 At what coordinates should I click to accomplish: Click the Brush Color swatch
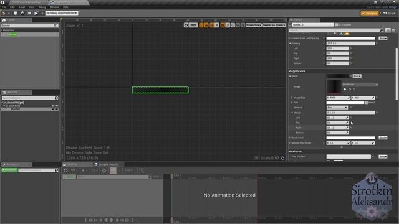[350, 138]
